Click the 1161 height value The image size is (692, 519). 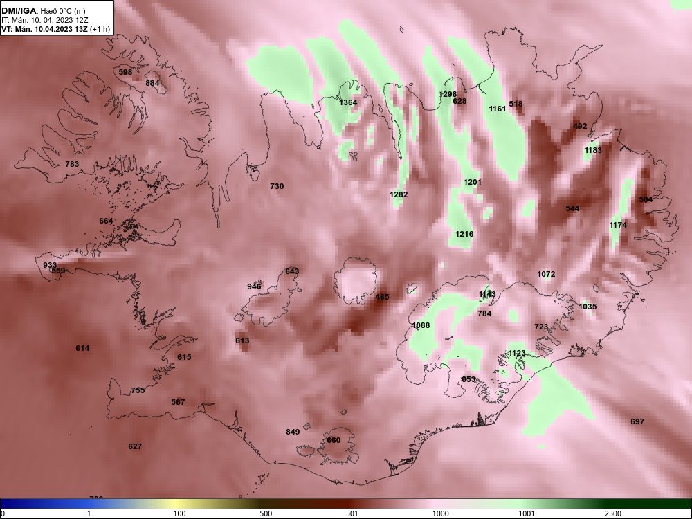498,109
